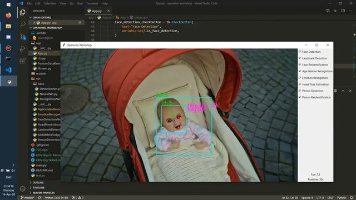Click the ENG input language indicator

pyautogui.click(x=8, y=177)
